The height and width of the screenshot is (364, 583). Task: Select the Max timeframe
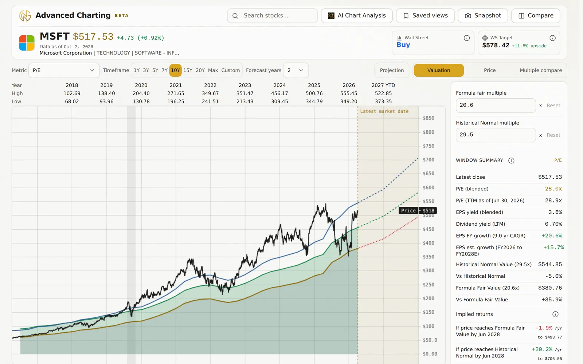(x=213, y=70)
